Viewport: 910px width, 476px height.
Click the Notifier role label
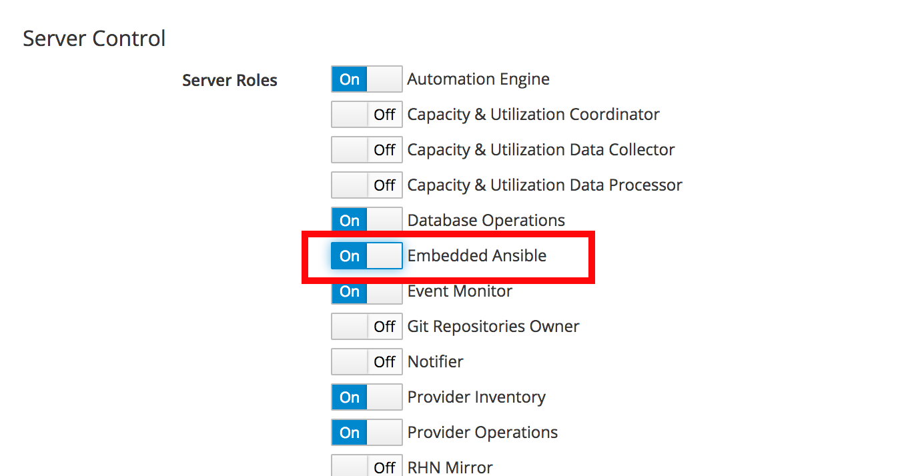[436, 361]
